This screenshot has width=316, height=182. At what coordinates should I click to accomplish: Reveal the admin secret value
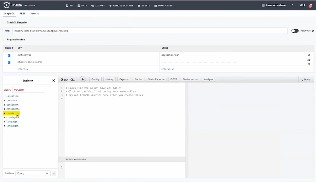pos(309,60)
